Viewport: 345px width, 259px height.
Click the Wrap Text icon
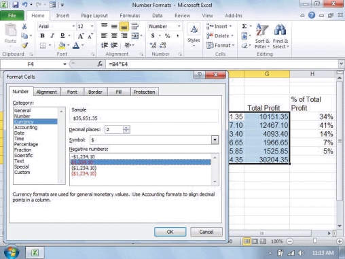tap(135, 26)
